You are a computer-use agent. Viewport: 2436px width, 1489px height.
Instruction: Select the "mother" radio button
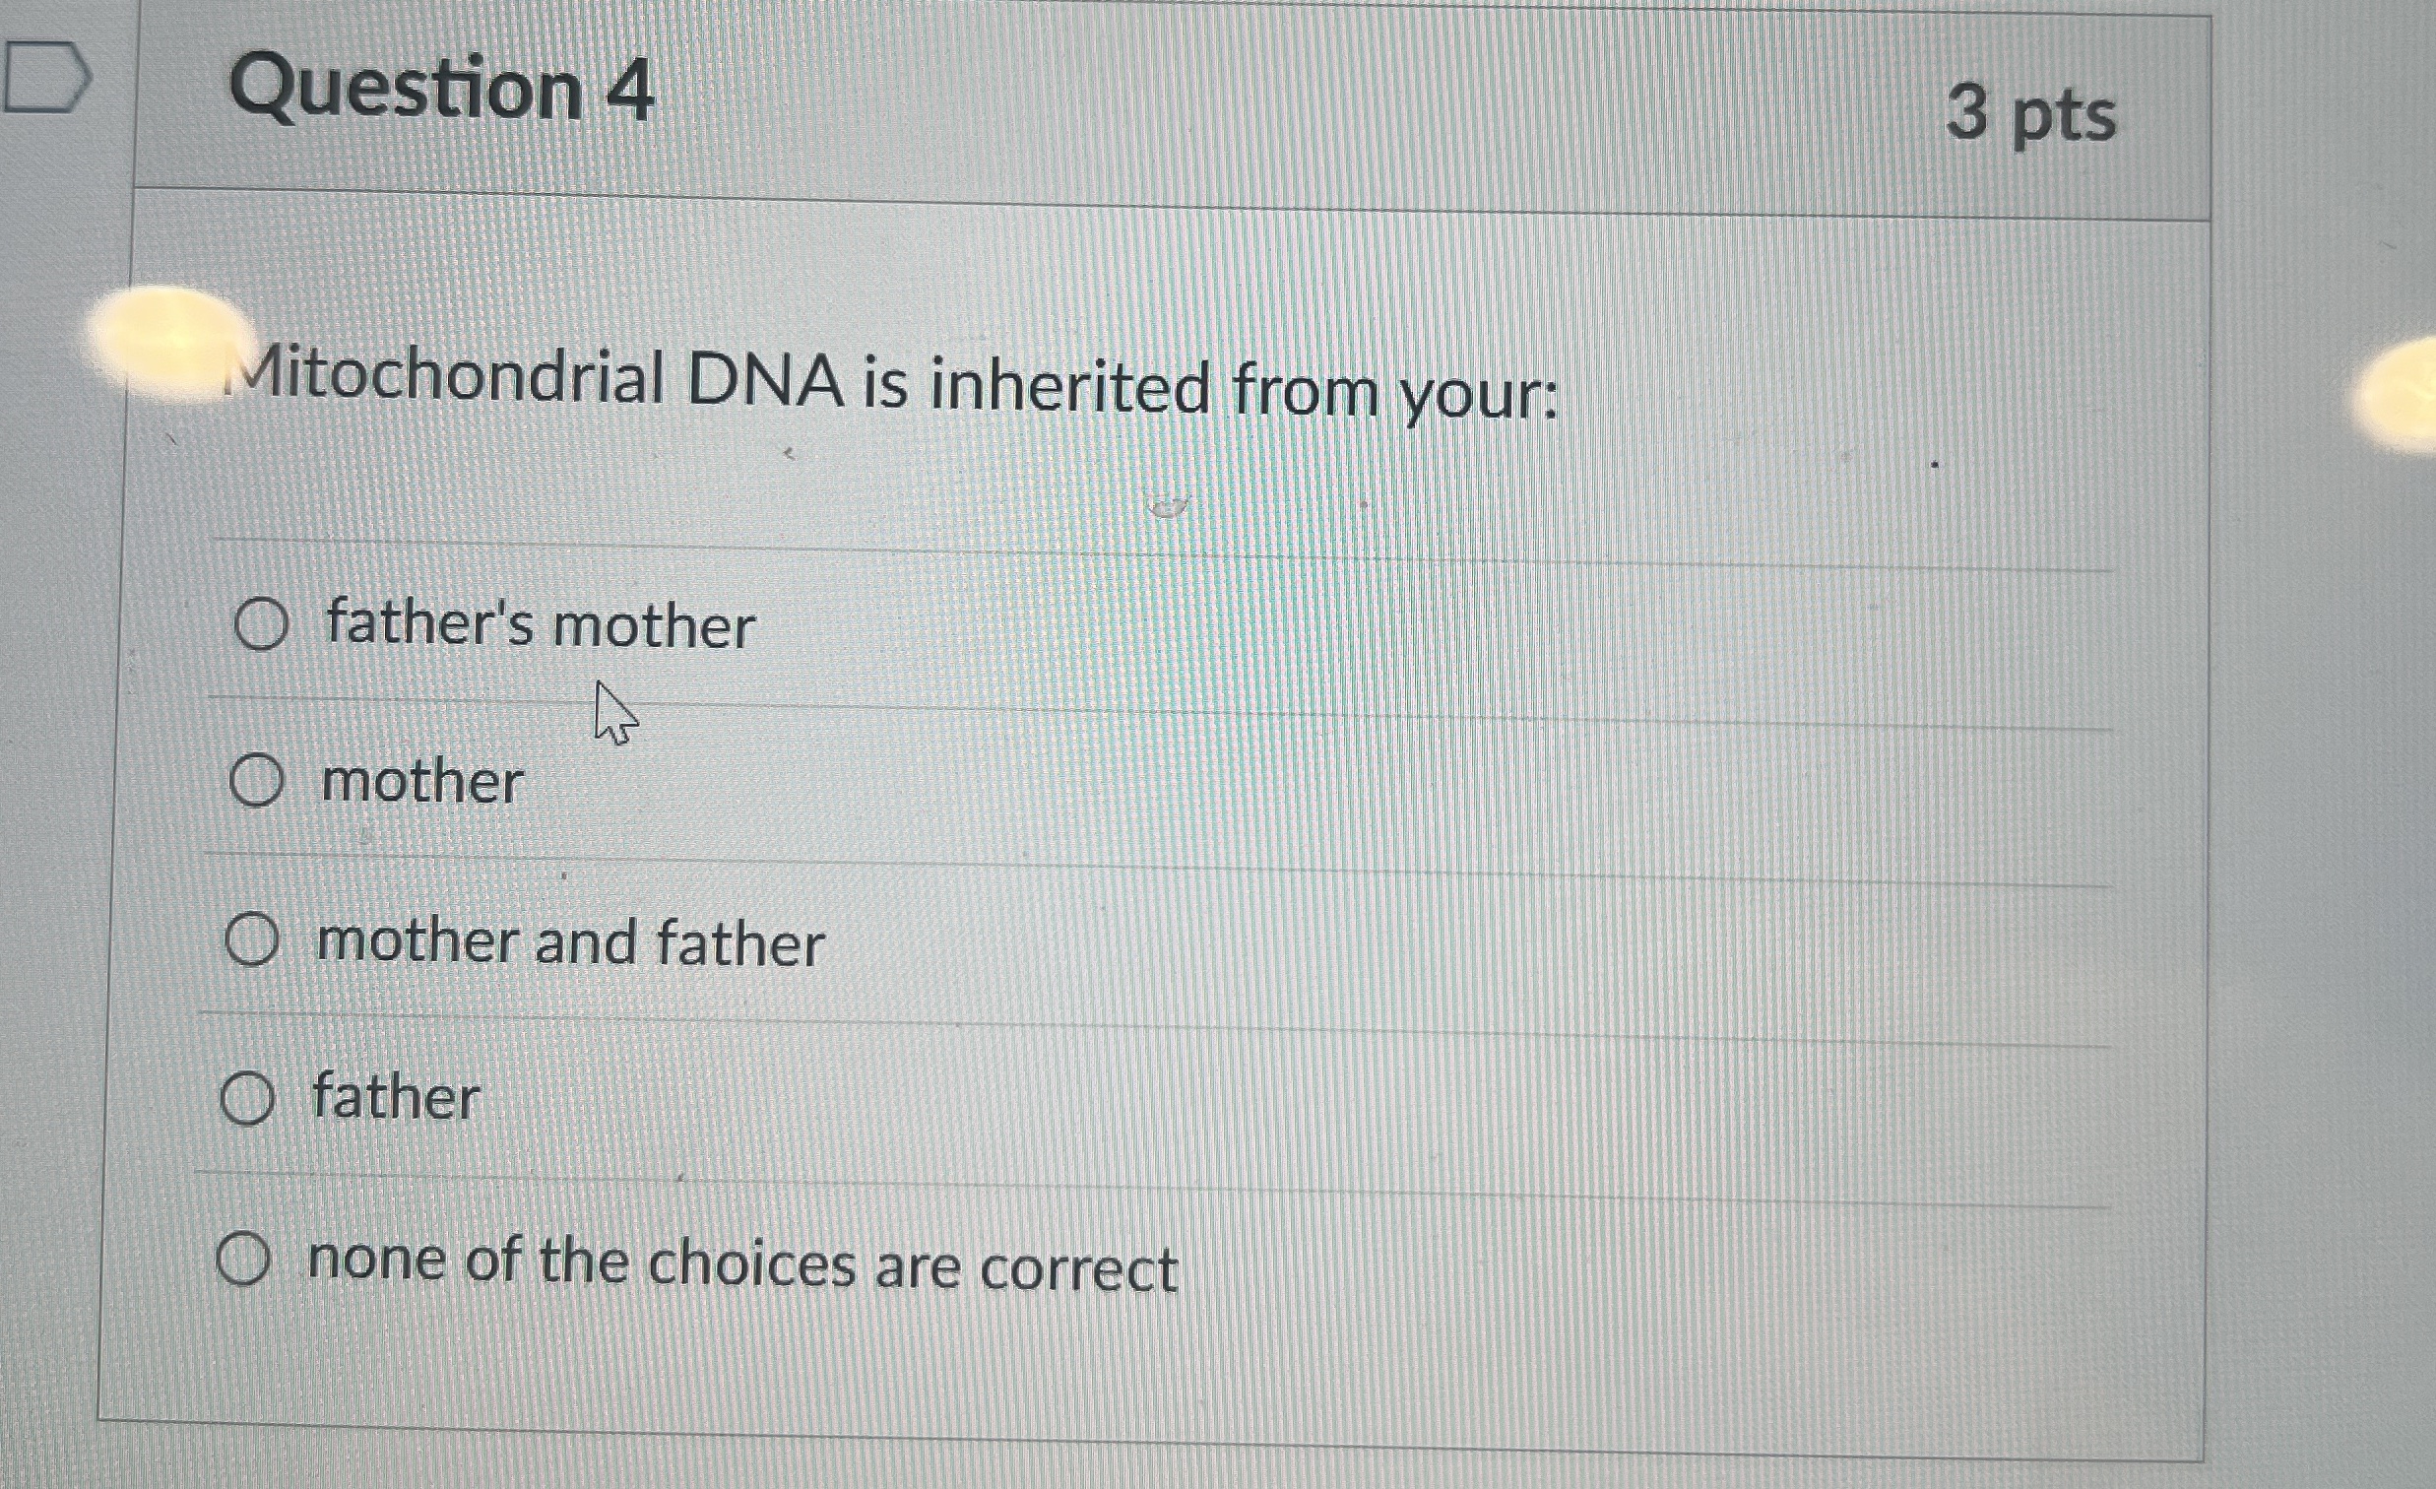(x=255, y=782)
